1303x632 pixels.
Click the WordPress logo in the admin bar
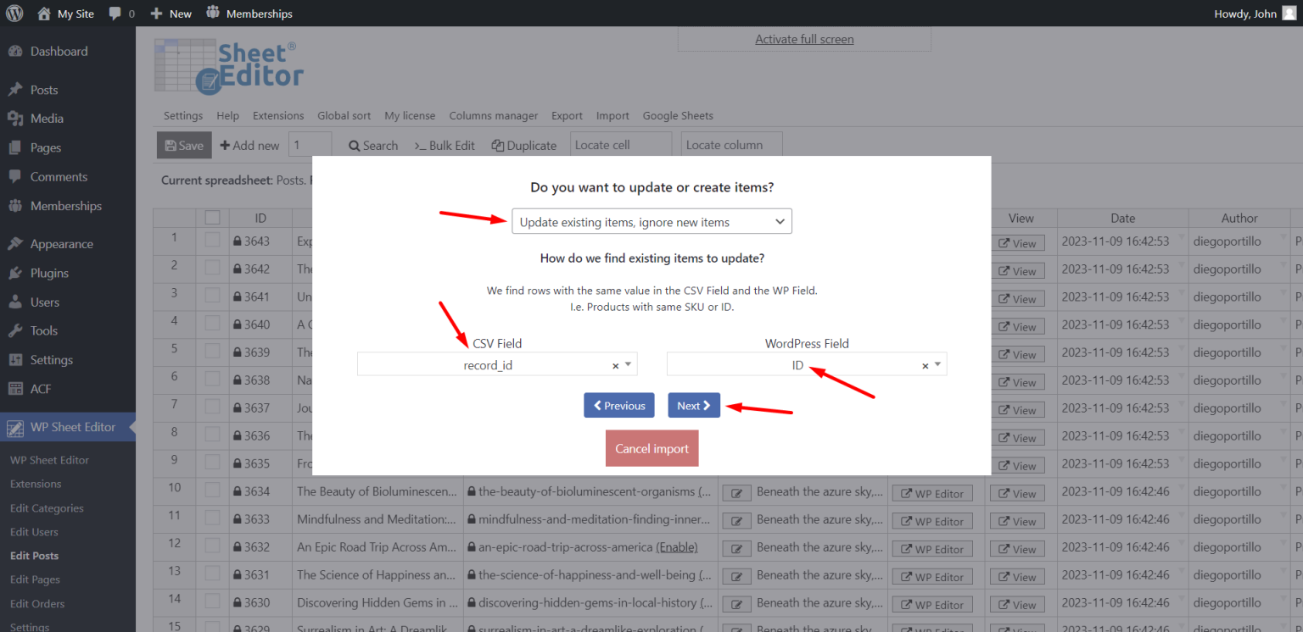pyautogui.click(x=14, y=13)
